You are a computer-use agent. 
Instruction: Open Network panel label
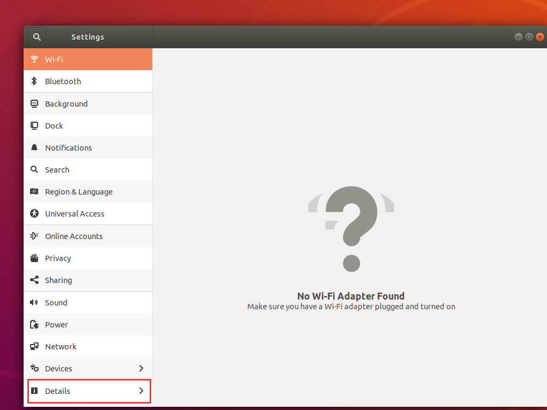tap(61, 347)
